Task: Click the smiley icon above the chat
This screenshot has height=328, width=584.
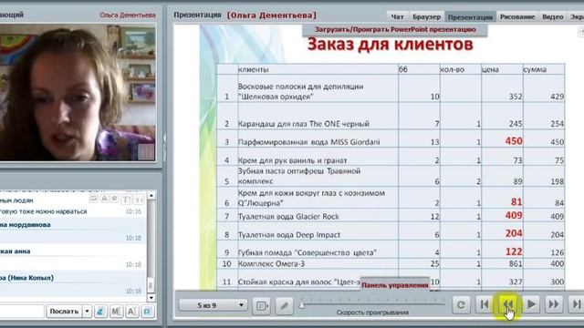Action: click(x=114, y=199)
